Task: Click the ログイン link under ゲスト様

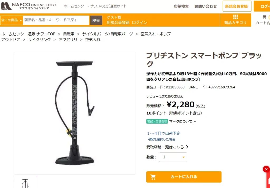Action: pos(139,22)
